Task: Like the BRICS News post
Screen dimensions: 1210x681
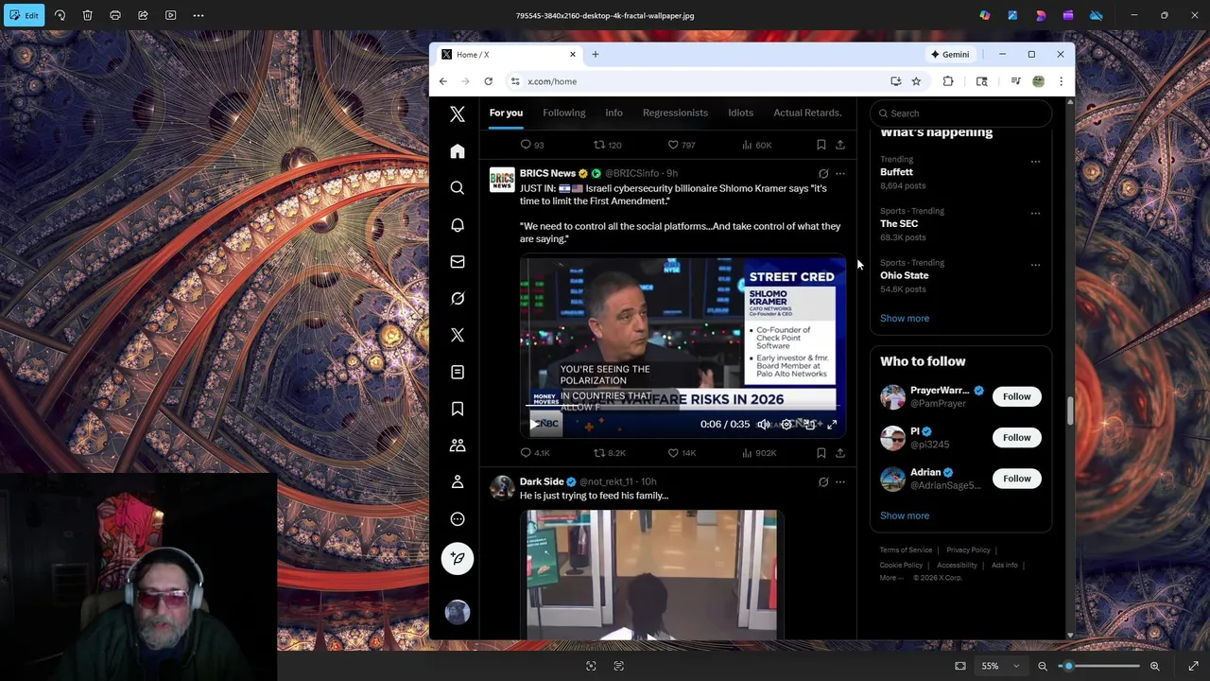Action: (682, 453)
